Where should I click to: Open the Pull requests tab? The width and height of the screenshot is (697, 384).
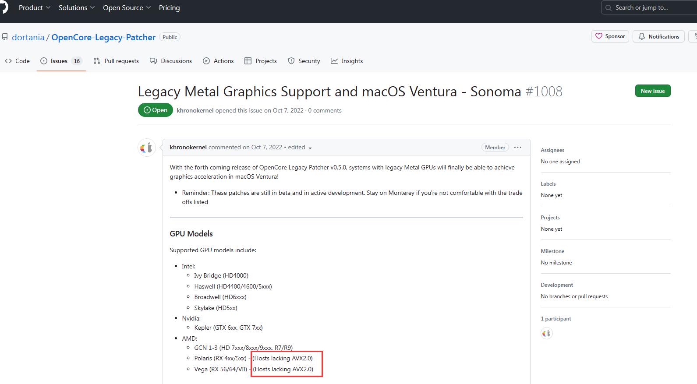[116, 61]
